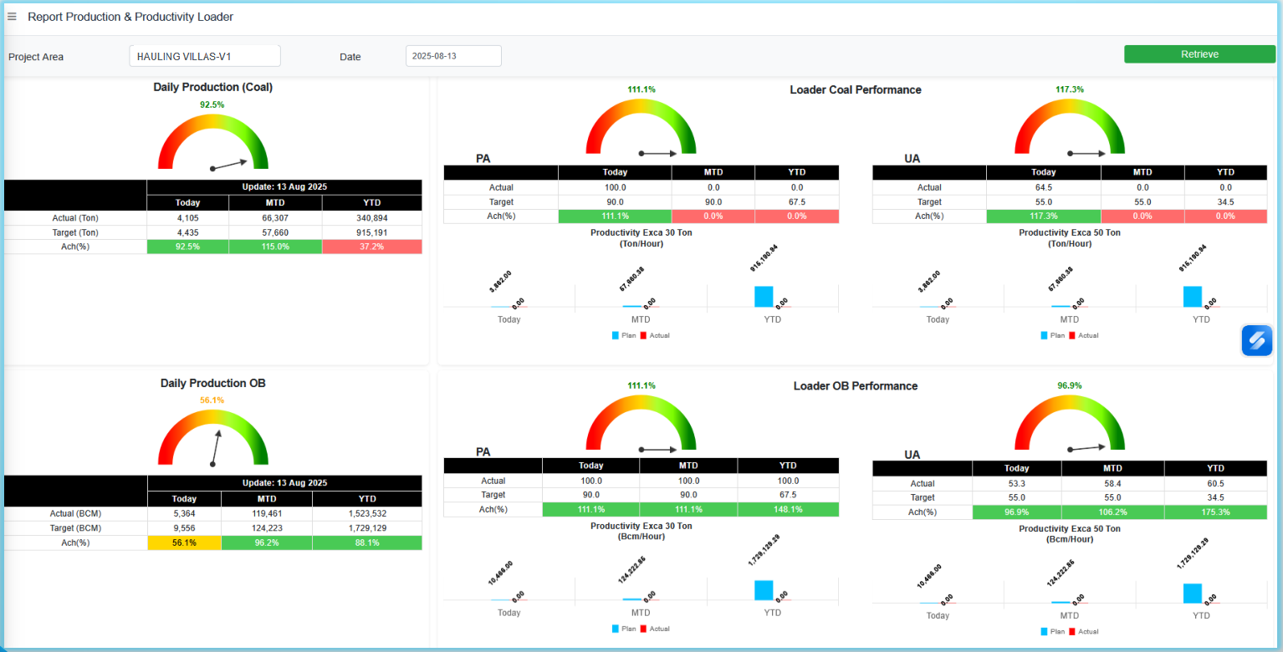Toggle Plan legend in OB Exca 30 Ton chart
This screenshot has height=652, width=1283.
(623, 629)
